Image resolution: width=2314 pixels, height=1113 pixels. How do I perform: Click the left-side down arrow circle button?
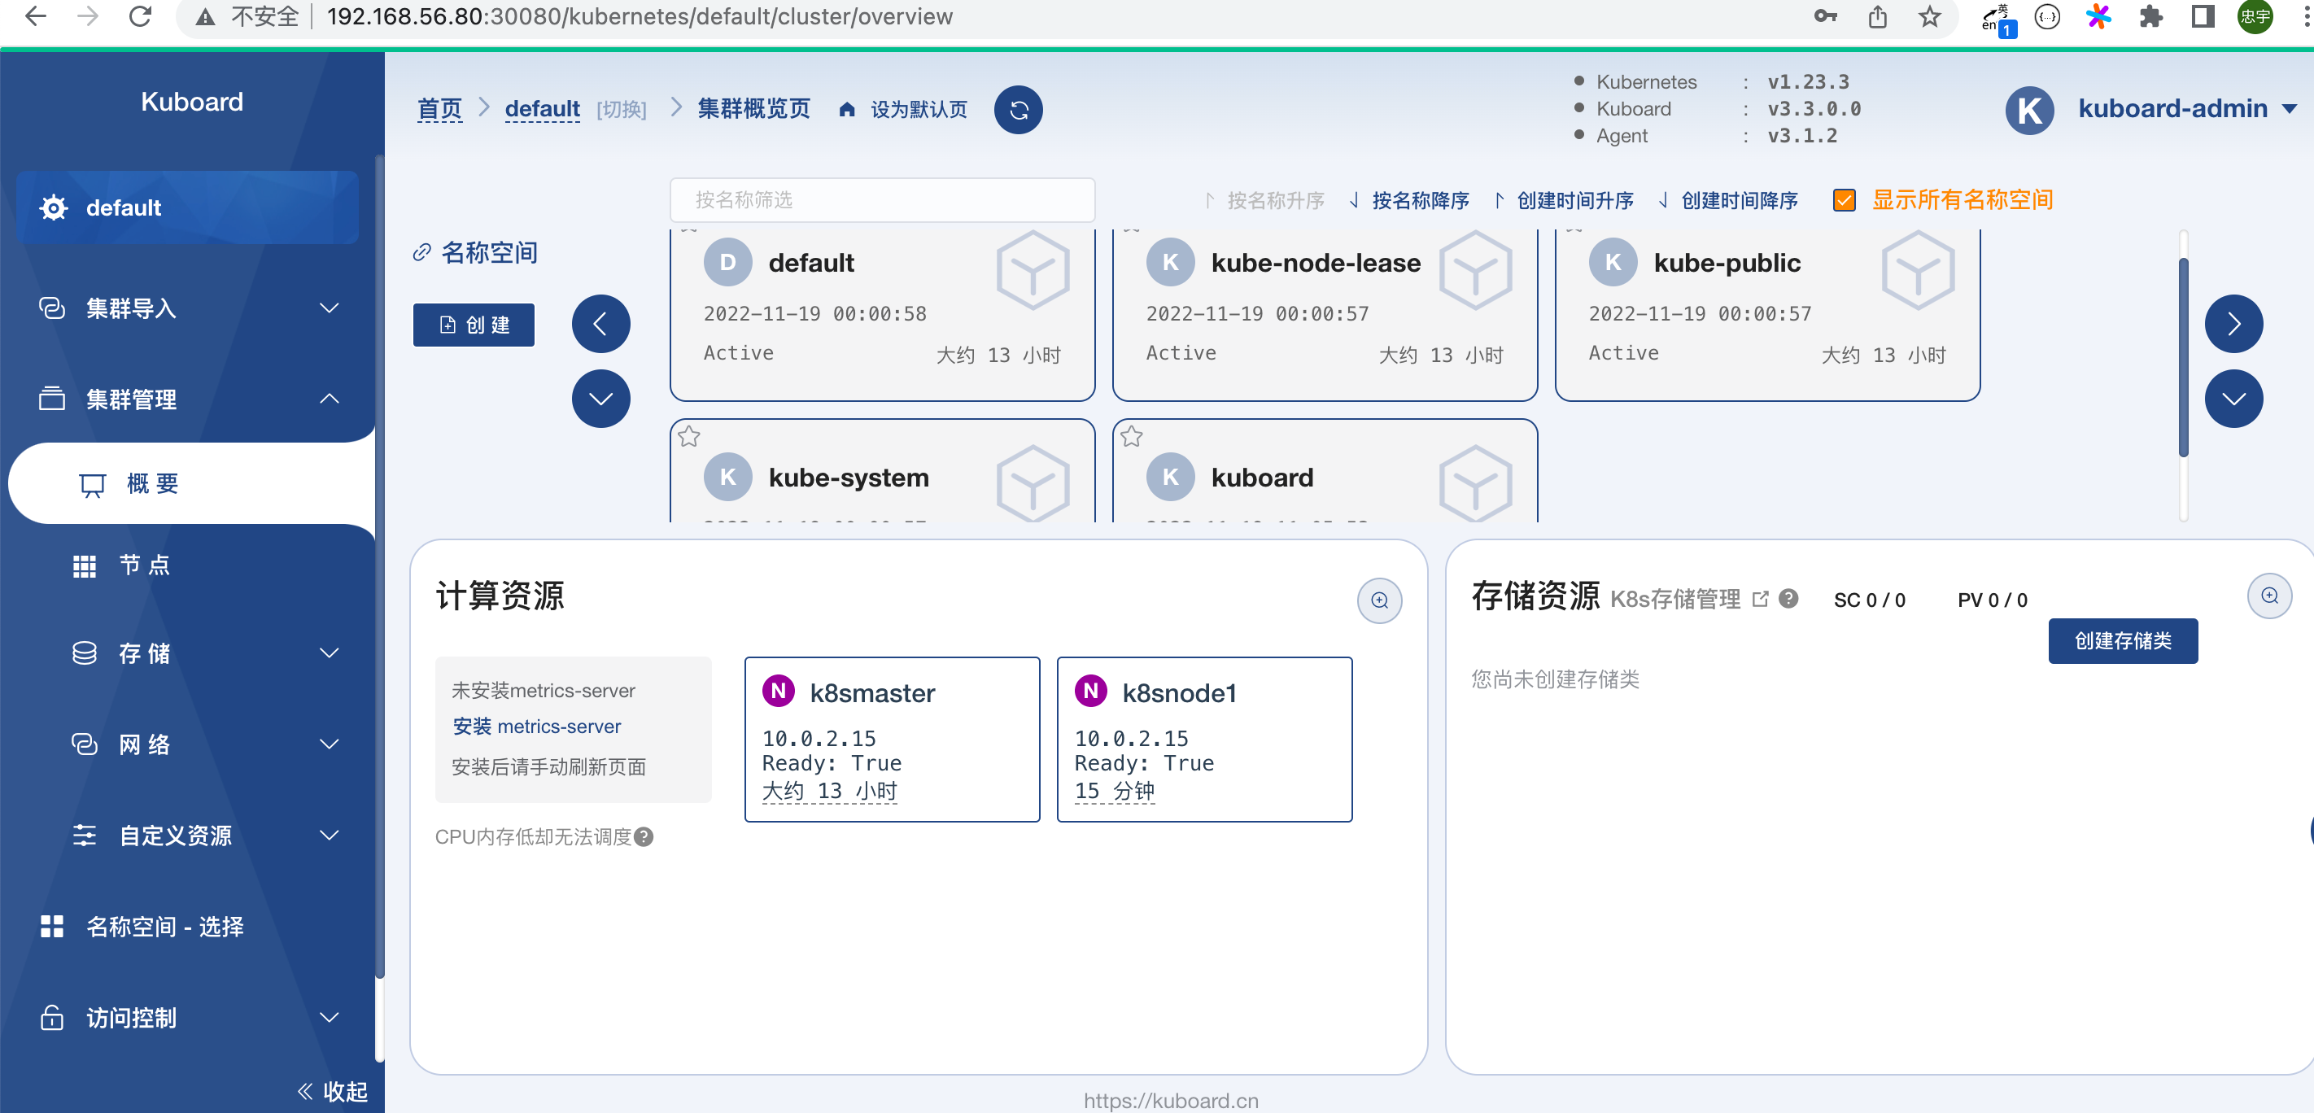pyautogui.click(x=601, y=399)
